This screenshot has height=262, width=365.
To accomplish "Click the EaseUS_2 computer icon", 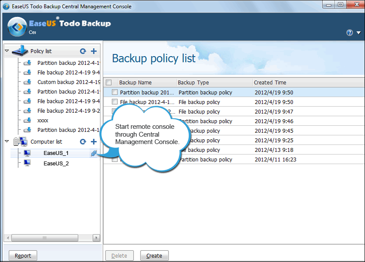I will 27,164.
